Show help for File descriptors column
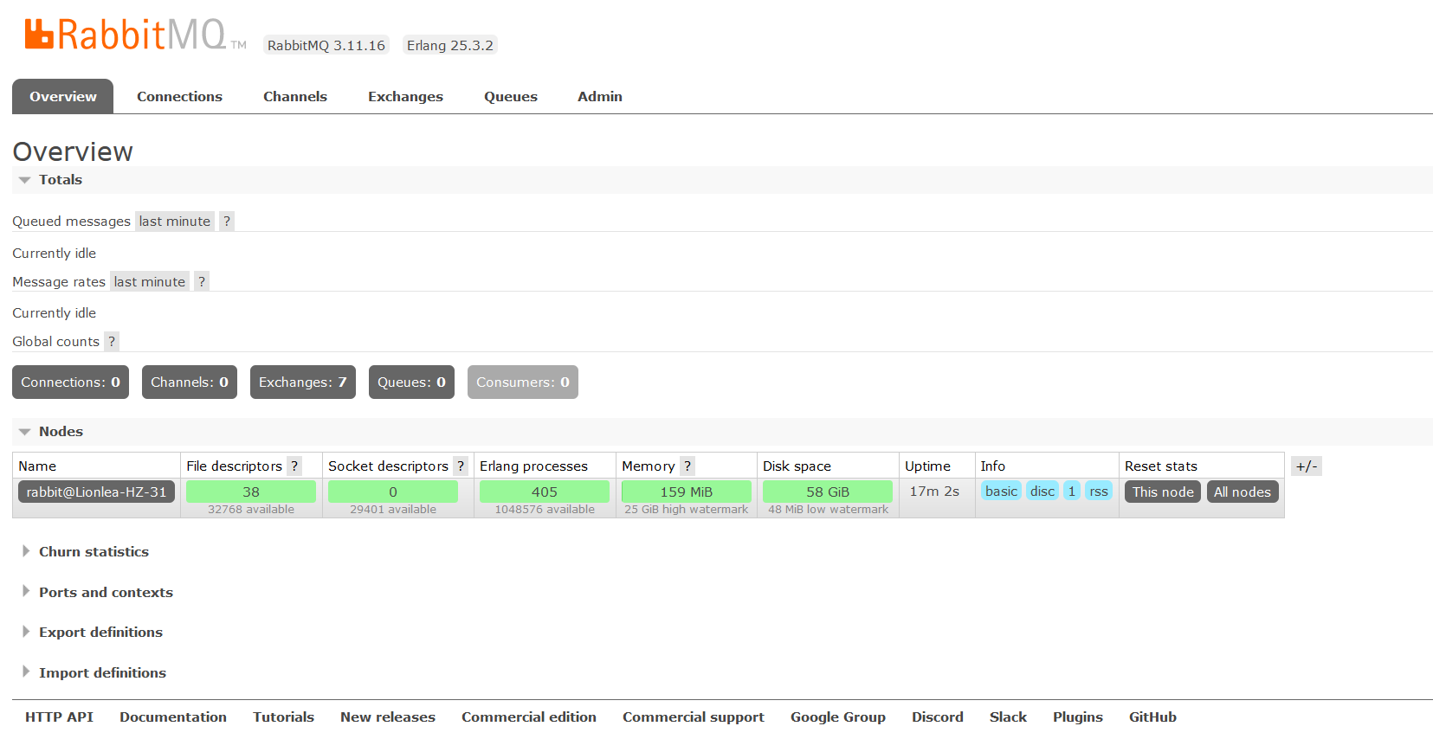 click(x=294, y=466)
